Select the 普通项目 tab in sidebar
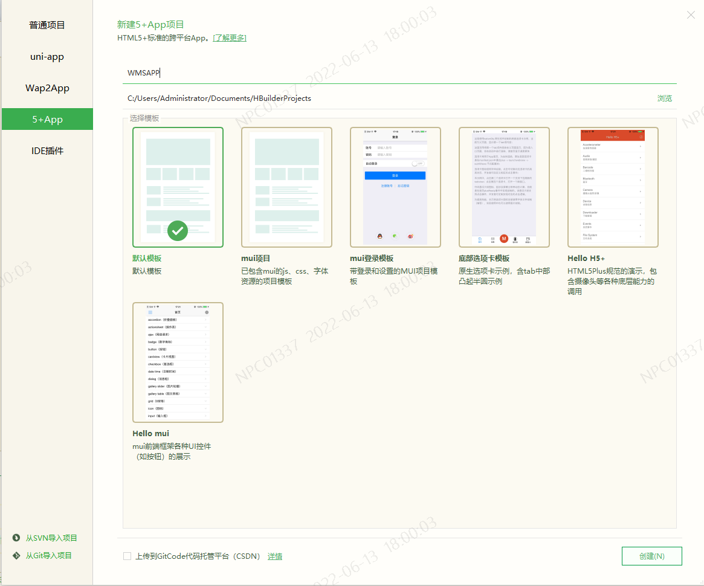The image size is (704, 586). click(47, 25)
